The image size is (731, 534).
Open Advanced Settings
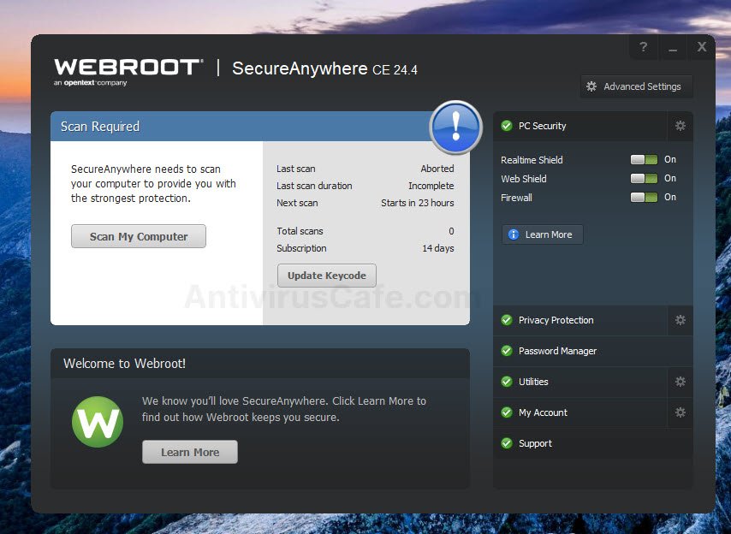point(636,86)
